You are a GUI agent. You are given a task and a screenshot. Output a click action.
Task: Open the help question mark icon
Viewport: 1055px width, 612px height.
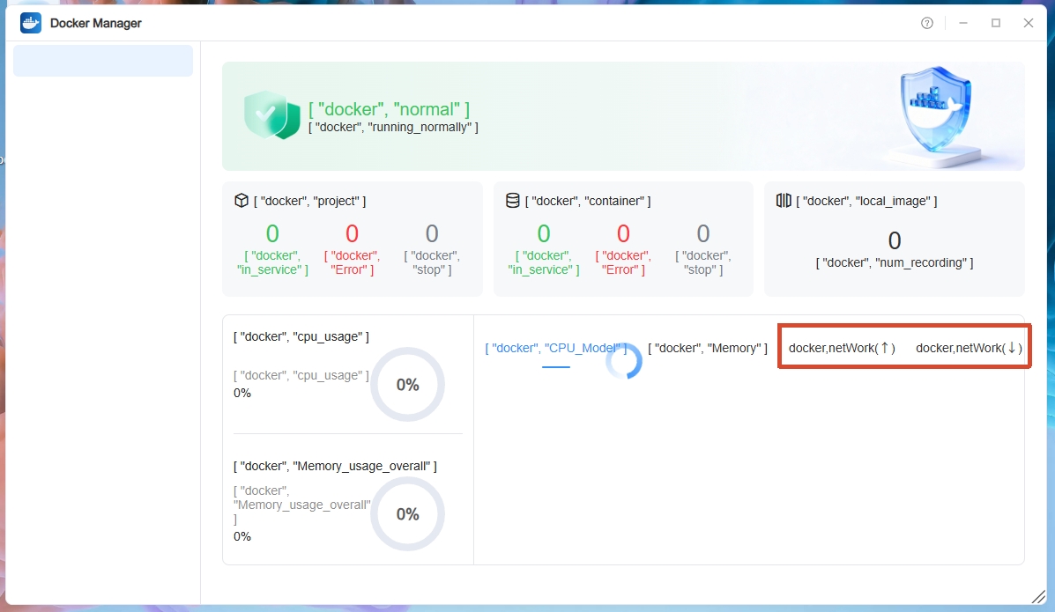pyautogui.click(x=927, y=23)
